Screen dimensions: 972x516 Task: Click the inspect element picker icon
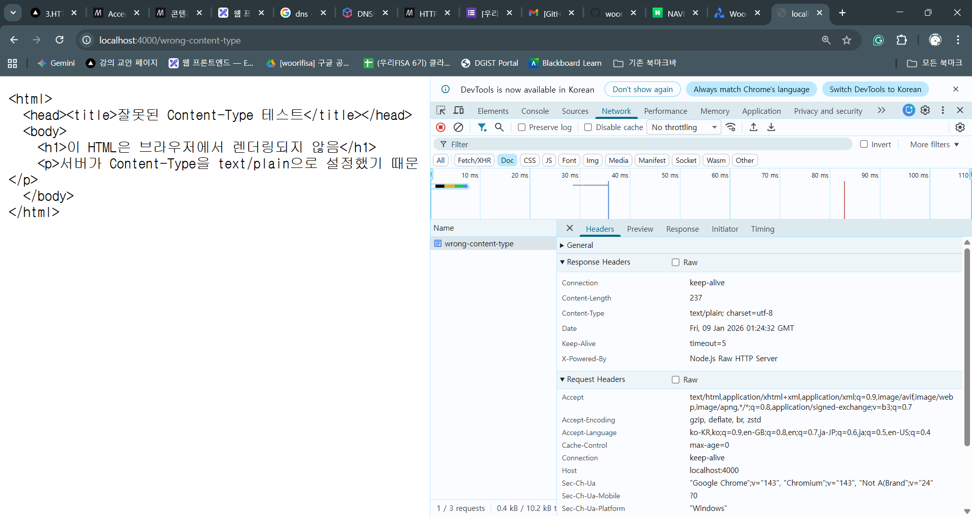(x=441, y=110)
